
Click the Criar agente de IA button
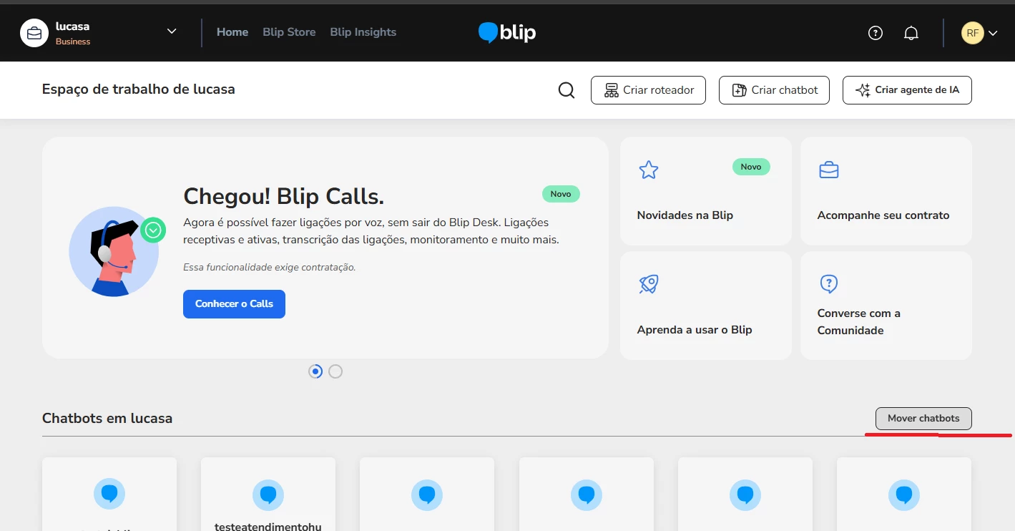(x=907, y=90)
